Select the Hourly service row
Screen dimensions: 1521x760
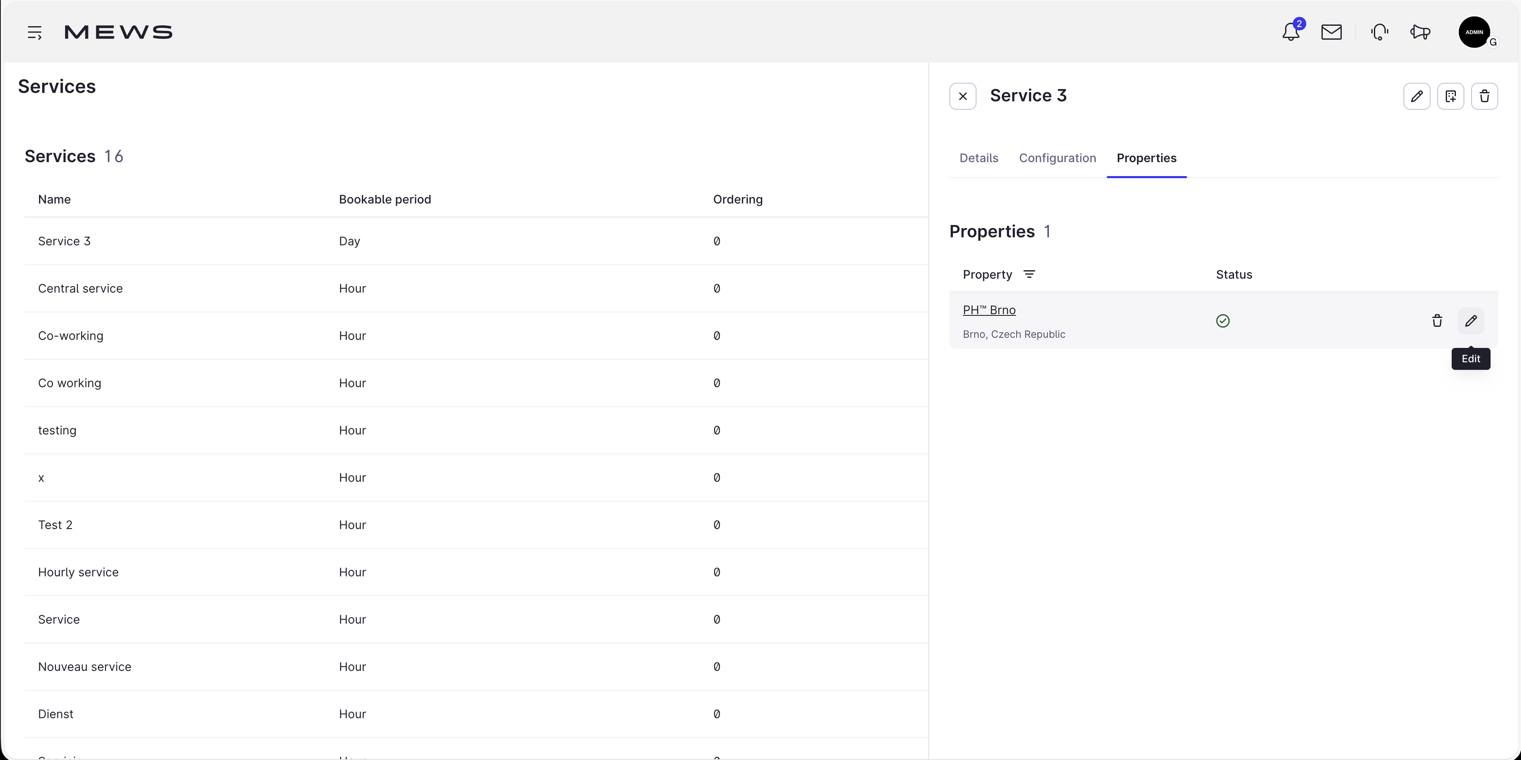click(476, 572)
